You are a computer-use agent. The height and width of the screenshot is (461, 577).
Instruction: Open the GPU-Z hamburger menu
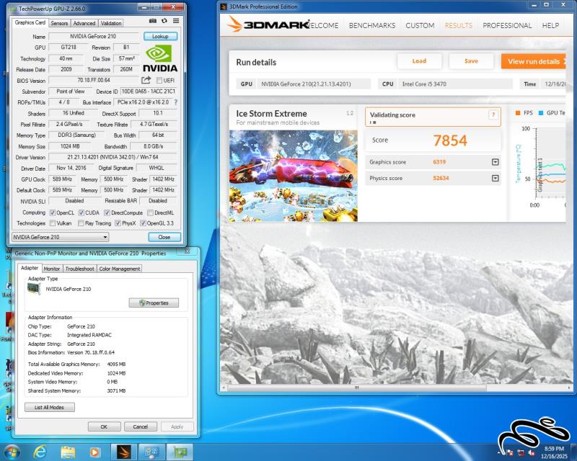point(175,22)
